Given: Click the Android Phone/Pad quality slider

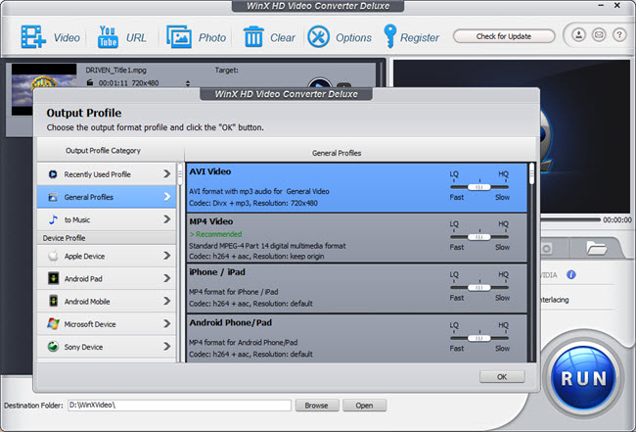Looking at the screenshot, I should (479, 338).
